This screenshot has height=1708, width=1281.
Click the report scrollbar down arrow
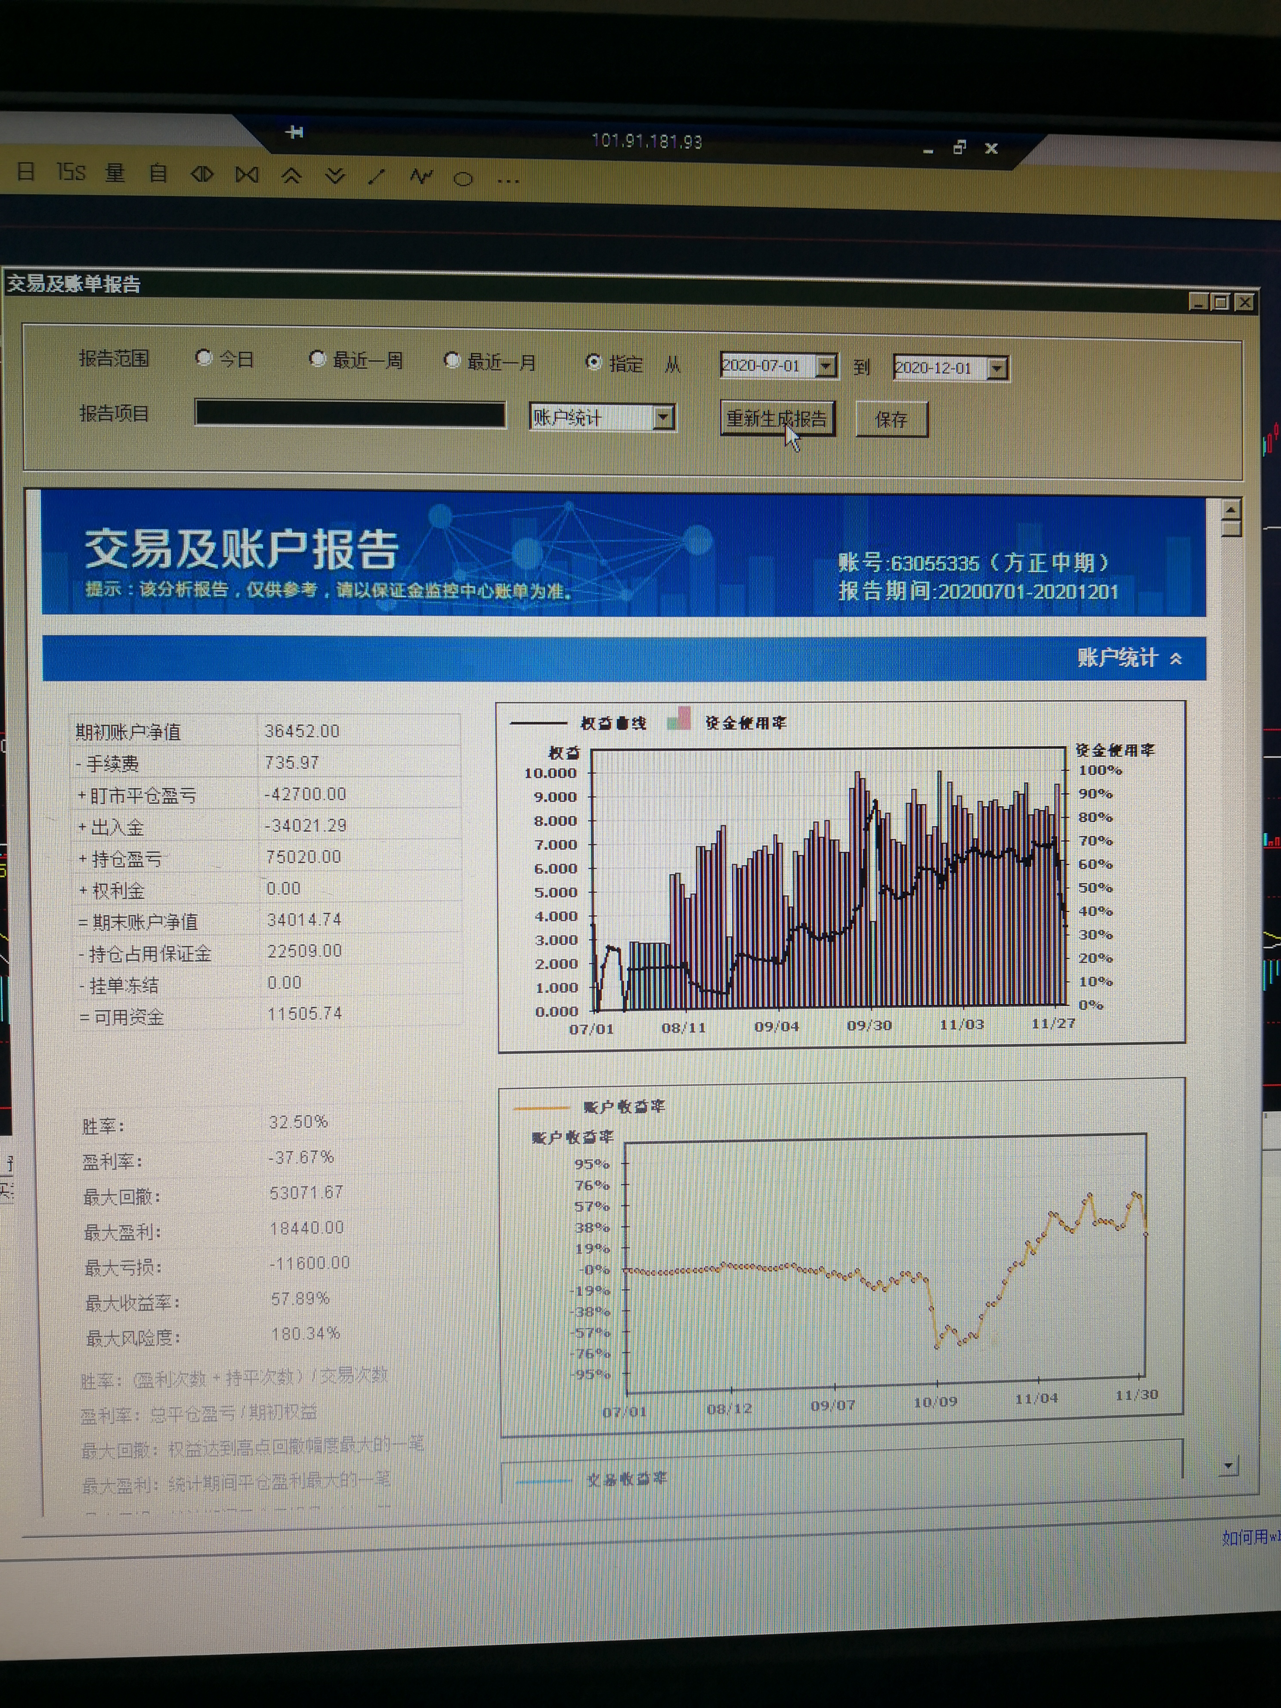1228,1465
